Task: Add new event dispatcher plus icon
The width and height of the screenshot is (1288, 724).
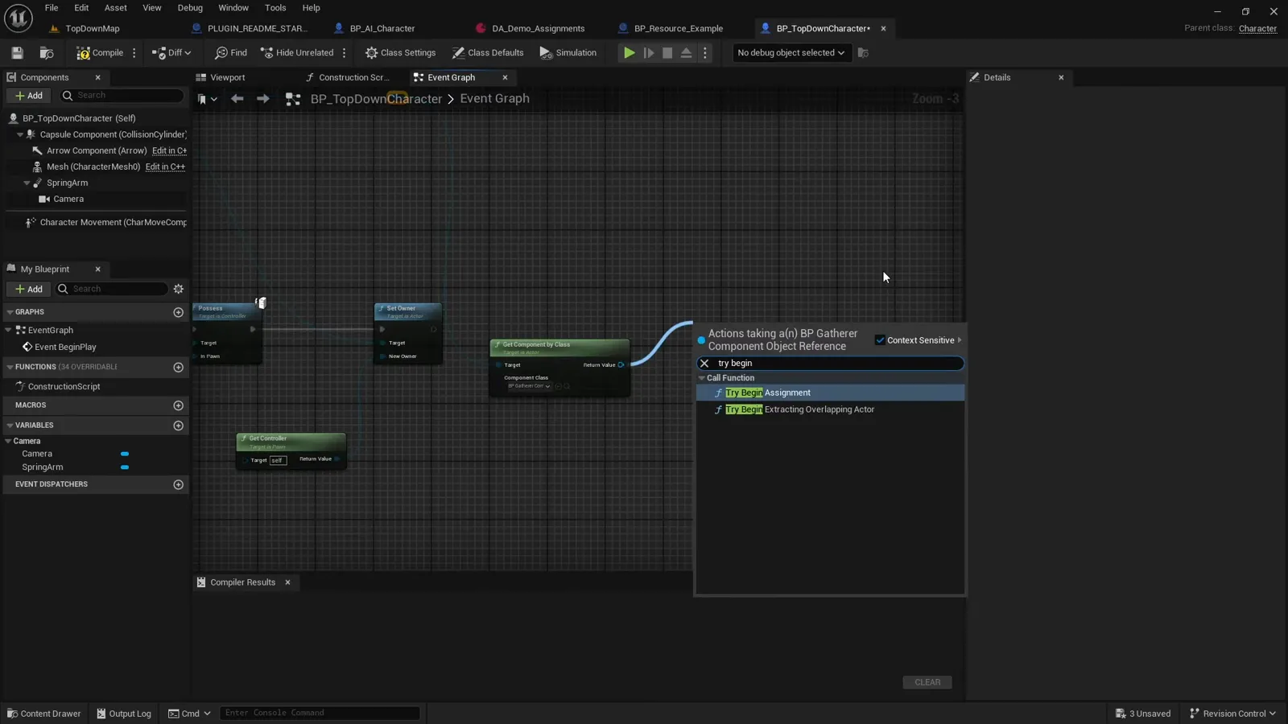Action: tap(179, 484)
